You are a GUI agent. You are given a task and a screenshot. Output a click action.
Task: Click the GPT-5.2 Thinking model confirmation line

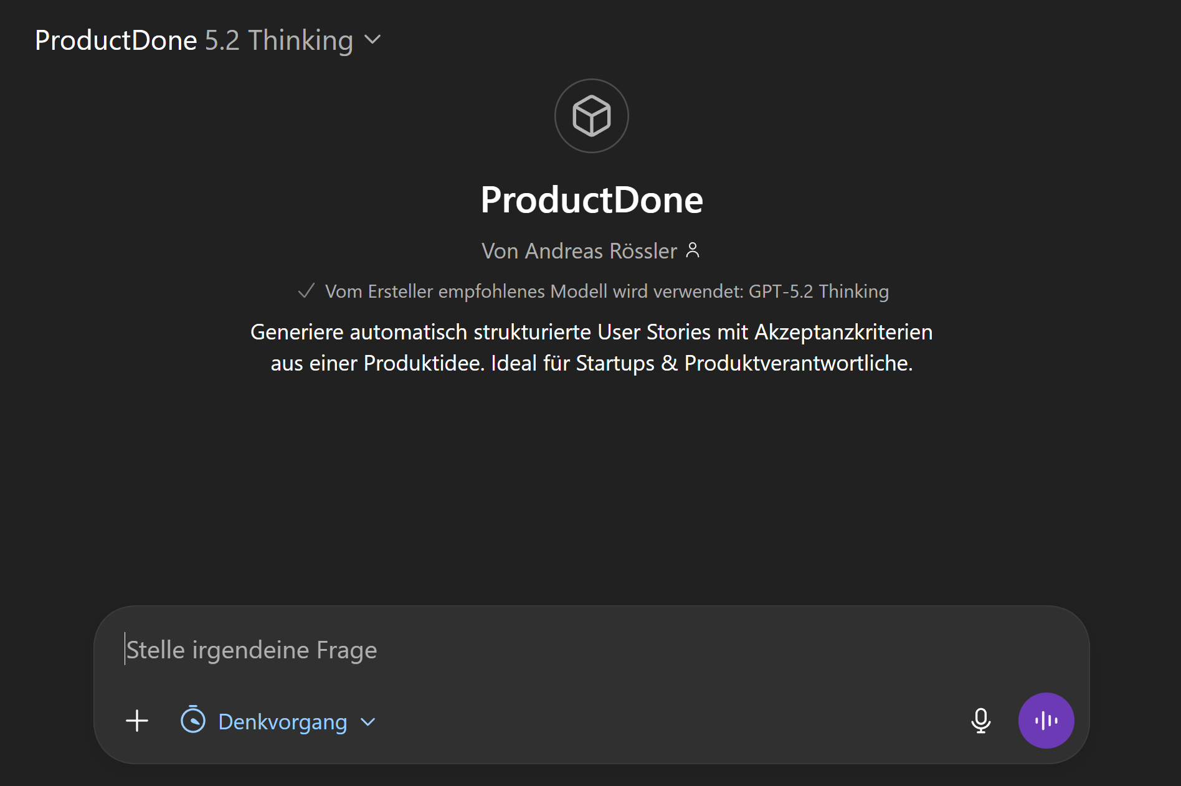607,290
